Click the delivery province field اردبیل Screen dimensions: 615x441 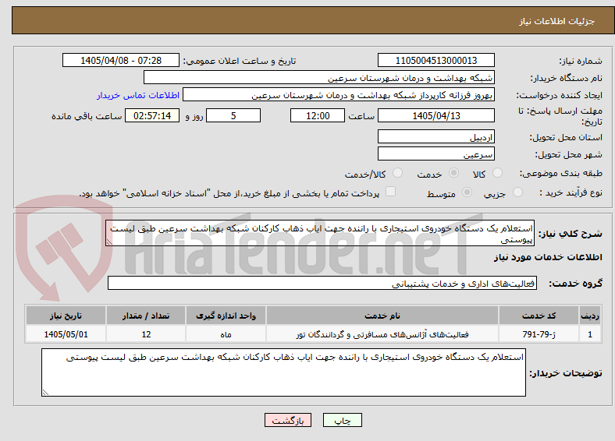(x=436, y=136)
